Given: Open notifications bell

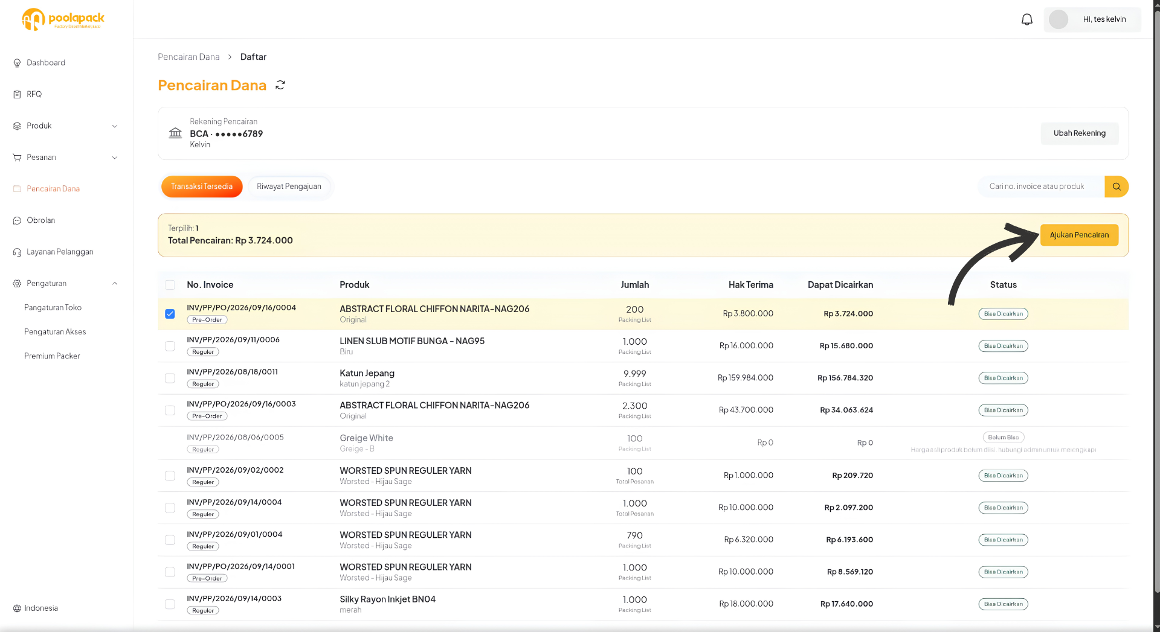Looking at the screenshot, I should coord(1026,19).
